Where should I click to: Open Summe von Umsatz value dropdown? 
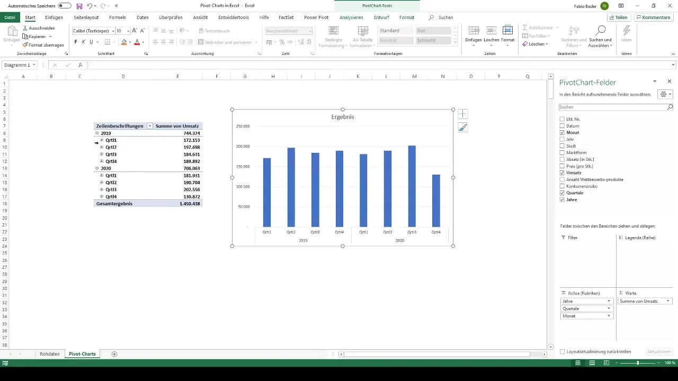click(x=668, y=301)
